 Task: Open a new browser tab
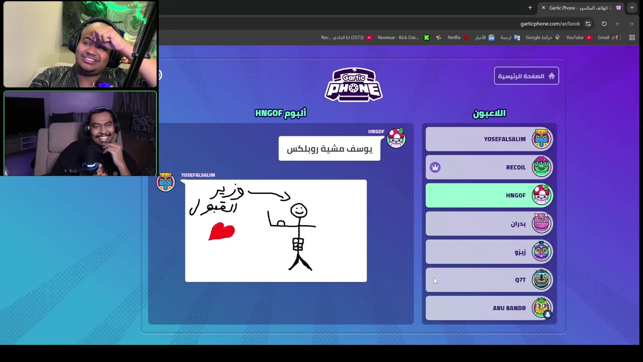(x=530, y=8)
